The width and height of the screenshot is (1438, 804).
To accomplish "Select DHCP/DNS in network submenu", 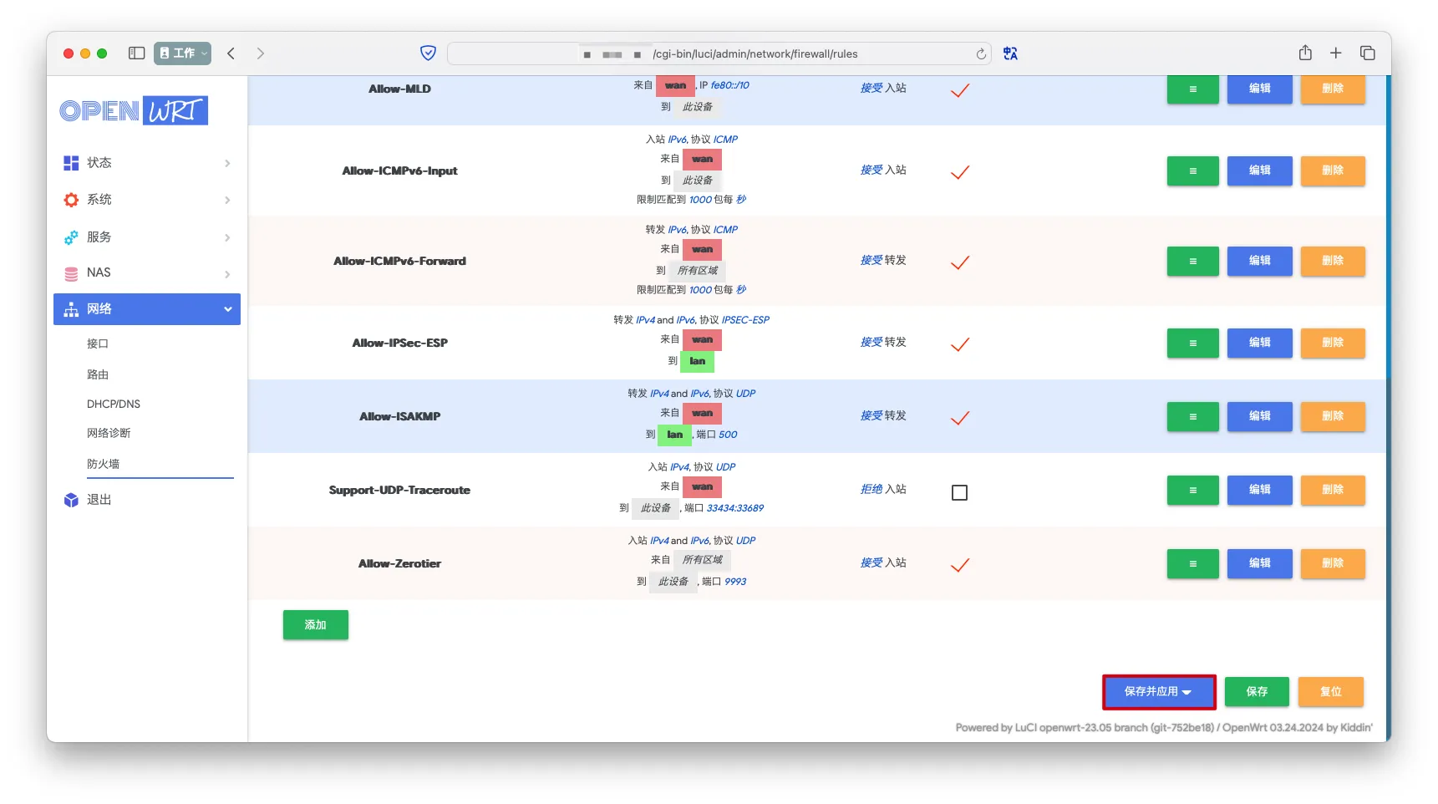I will coord(114,404).
